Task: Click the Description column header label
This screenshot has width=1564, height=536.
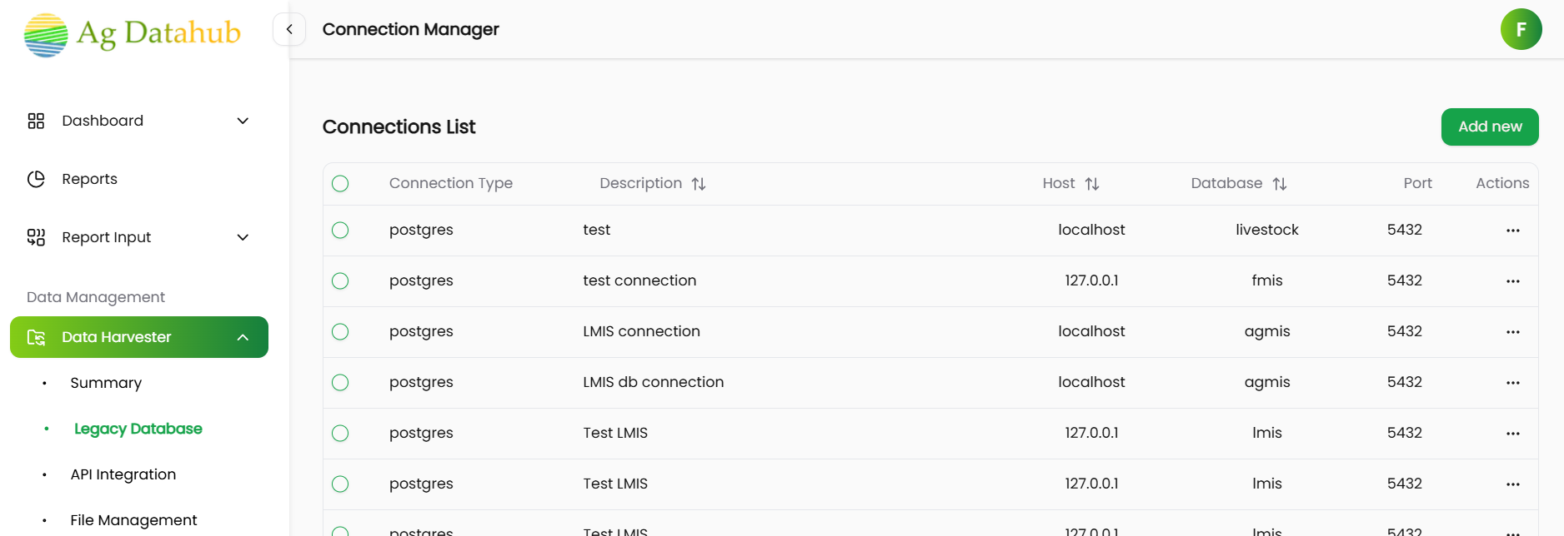Action: tap(640, 184)
